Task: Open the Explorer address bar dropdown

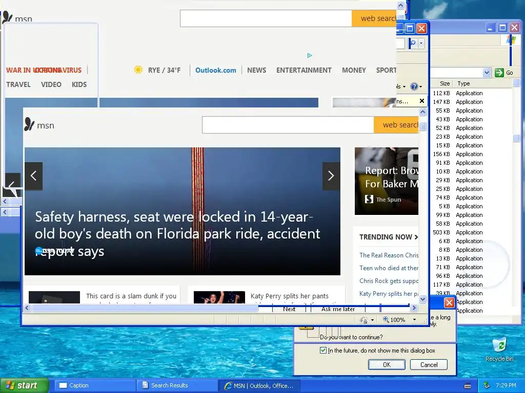Action: coord(487,73)
